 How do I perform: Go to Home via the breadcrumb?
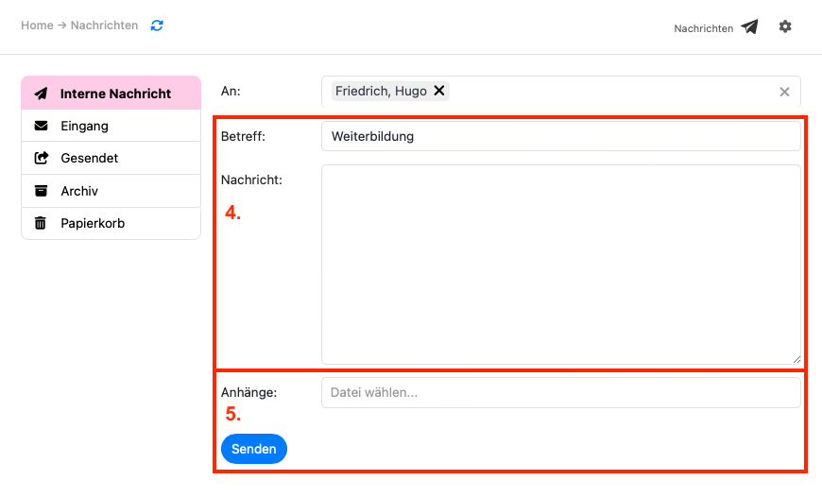coord(37,26)
